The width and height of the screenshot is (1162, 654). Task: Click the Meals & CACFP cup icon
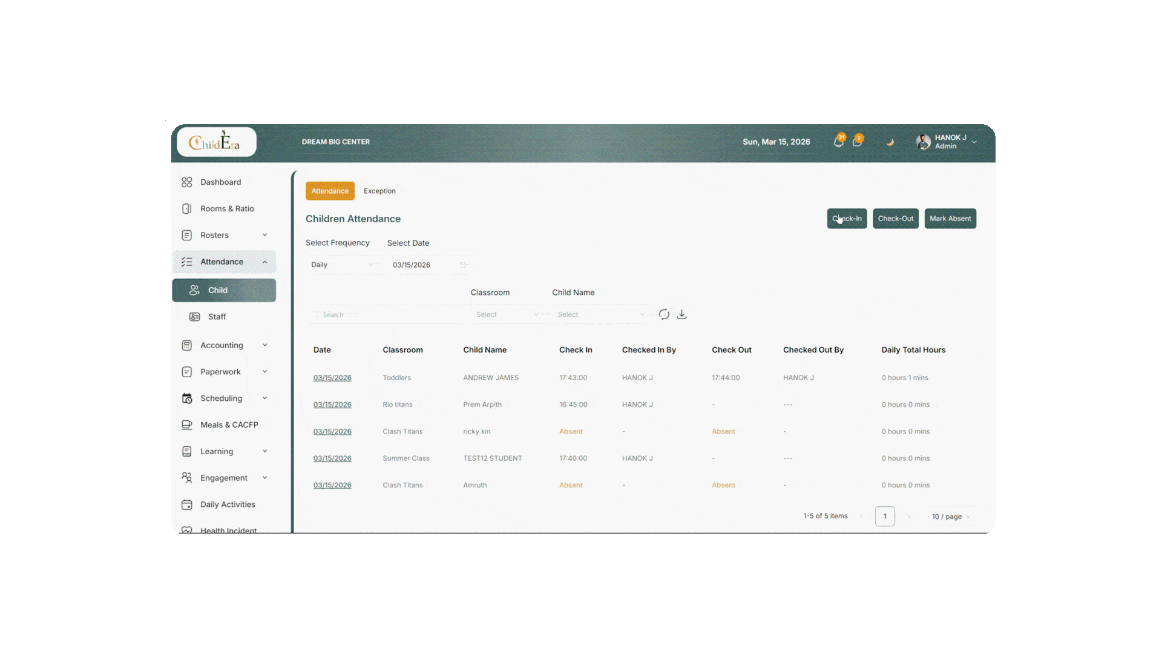pos(187,425)
